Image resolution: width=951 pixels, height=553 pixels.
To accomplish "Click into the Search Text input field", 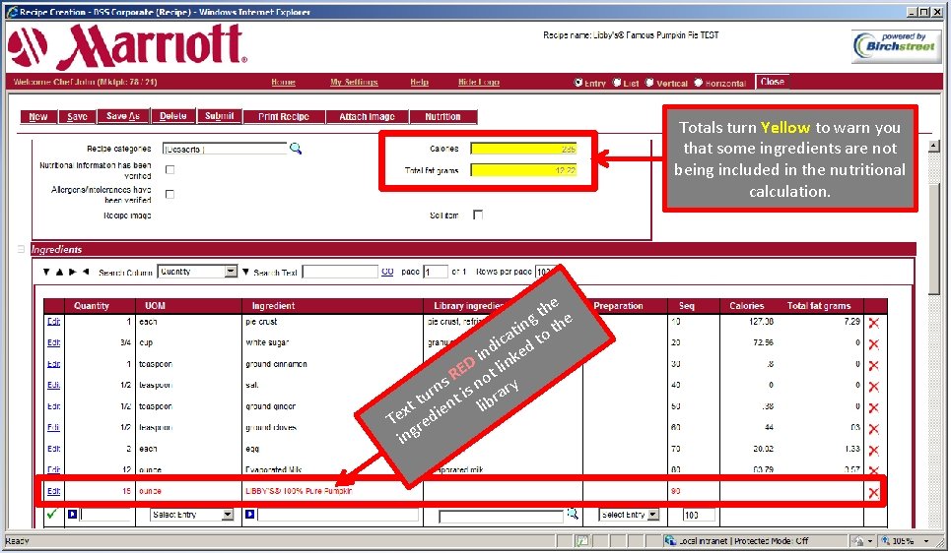I will [x=340, y=272].
